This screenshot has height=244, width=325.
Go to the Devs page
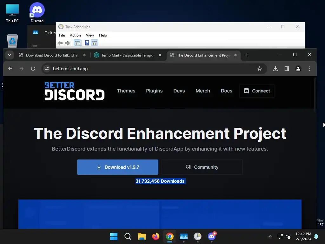pos(179,91)
